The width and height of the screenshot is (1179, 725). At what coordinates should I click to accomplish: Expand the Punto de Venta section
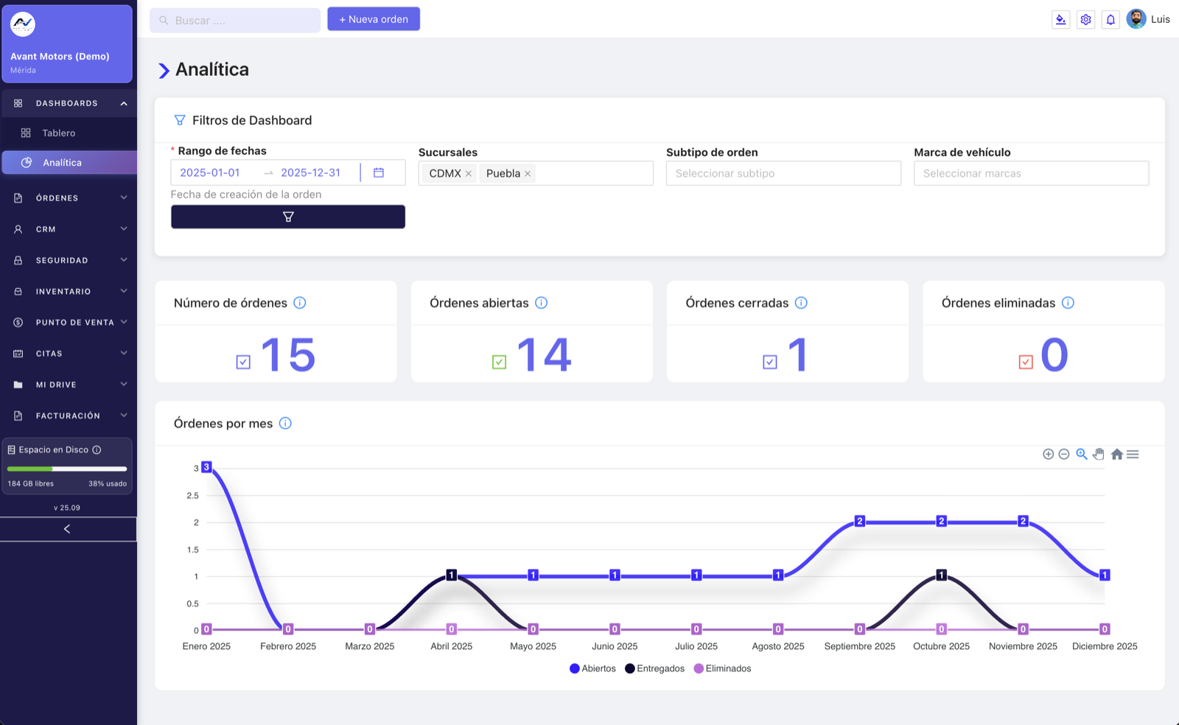pyautogui.click(x=69, y=322)
